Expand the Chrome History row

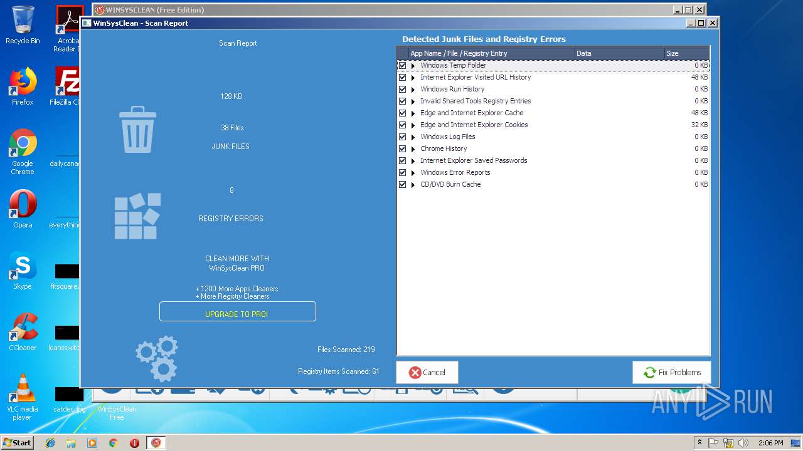(x=413, y=149)
